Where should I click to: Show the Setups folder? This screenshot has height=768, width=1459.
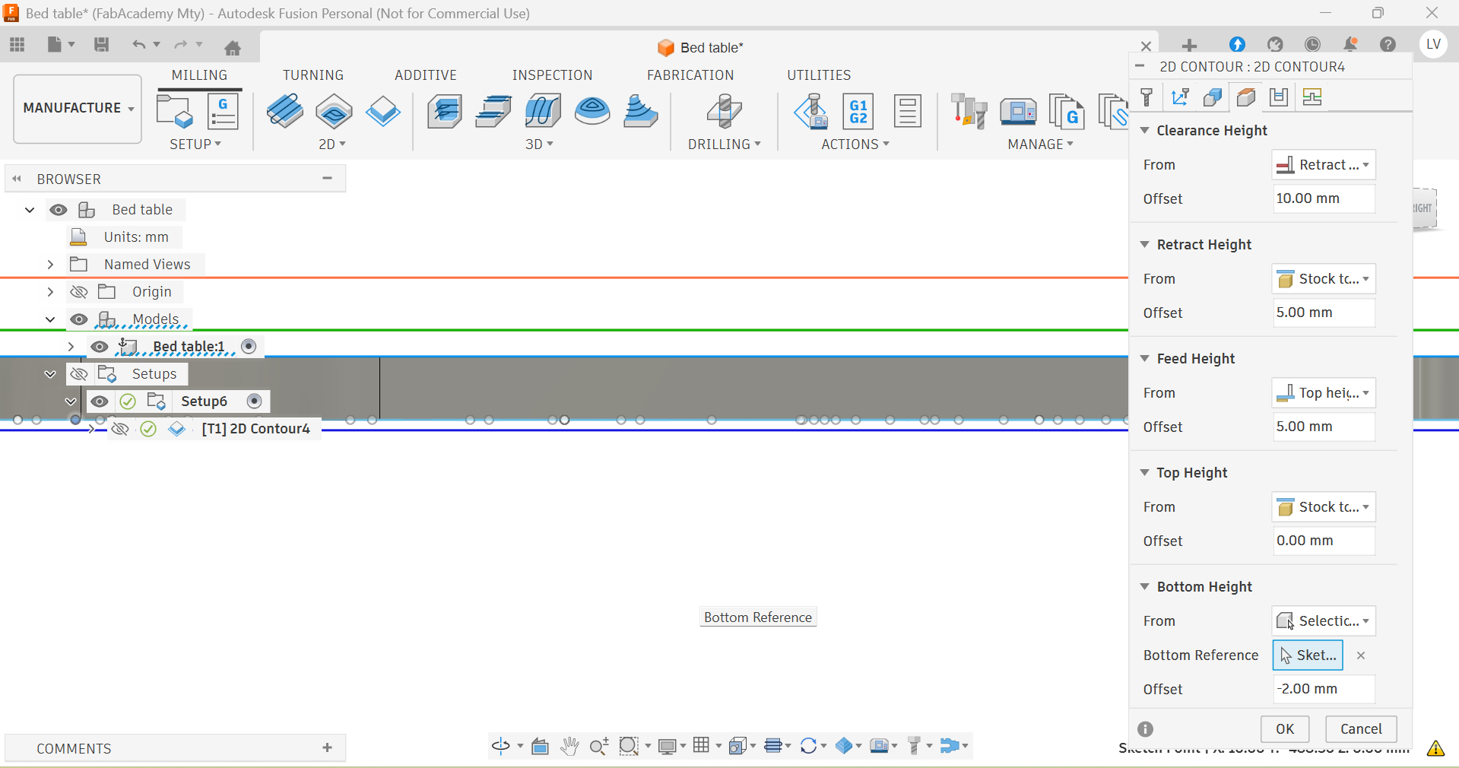(x=79, y=374)
